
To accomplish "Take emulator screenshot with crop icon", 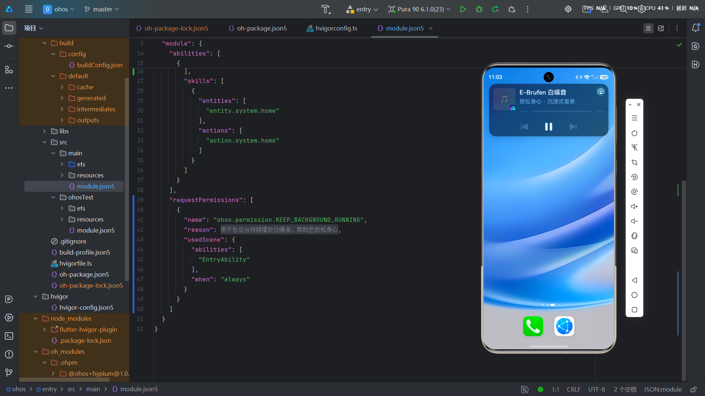I will click(x=634, y=162).
